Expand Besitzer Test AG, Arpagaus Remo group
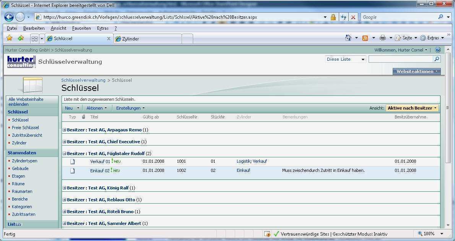Image resolution: width=455 pixels, height=241 pixels. click(65, 130)
